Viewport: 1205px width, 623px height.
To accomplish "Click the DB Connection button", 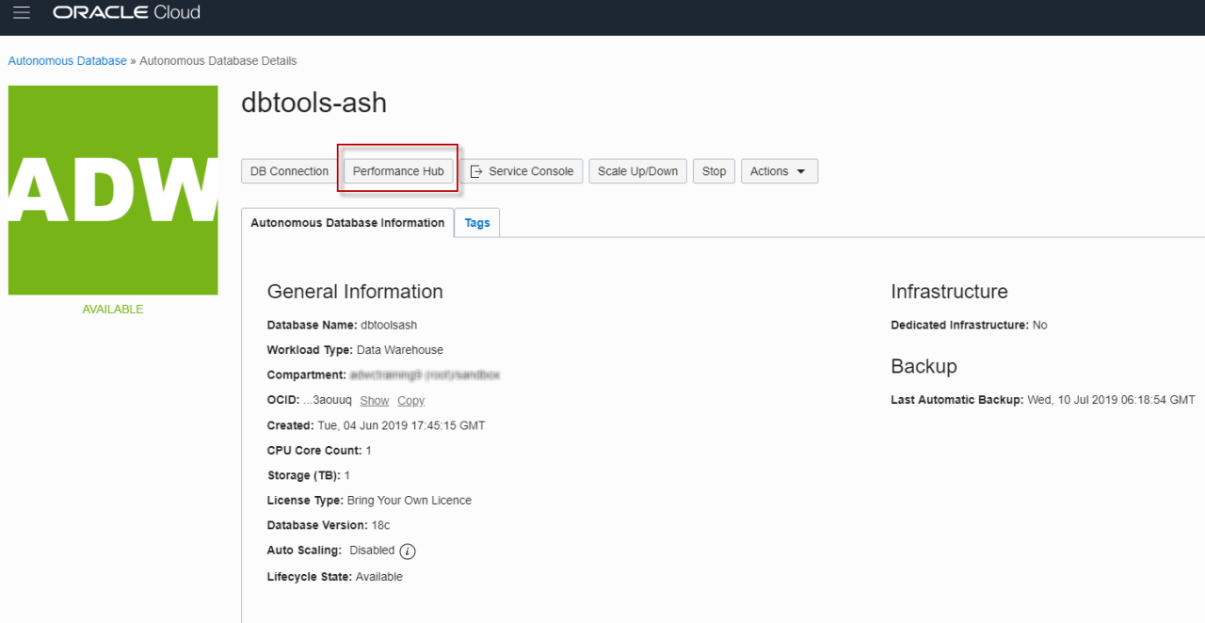I will click(x=289, y=171).
